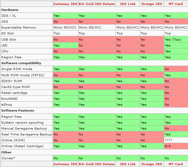Viewport: 188px width, 167px height.
Task: Click Orange 3DS 'Micro SD(HC)' Expandable Memory cell
Action: click(x=152, y=28)
